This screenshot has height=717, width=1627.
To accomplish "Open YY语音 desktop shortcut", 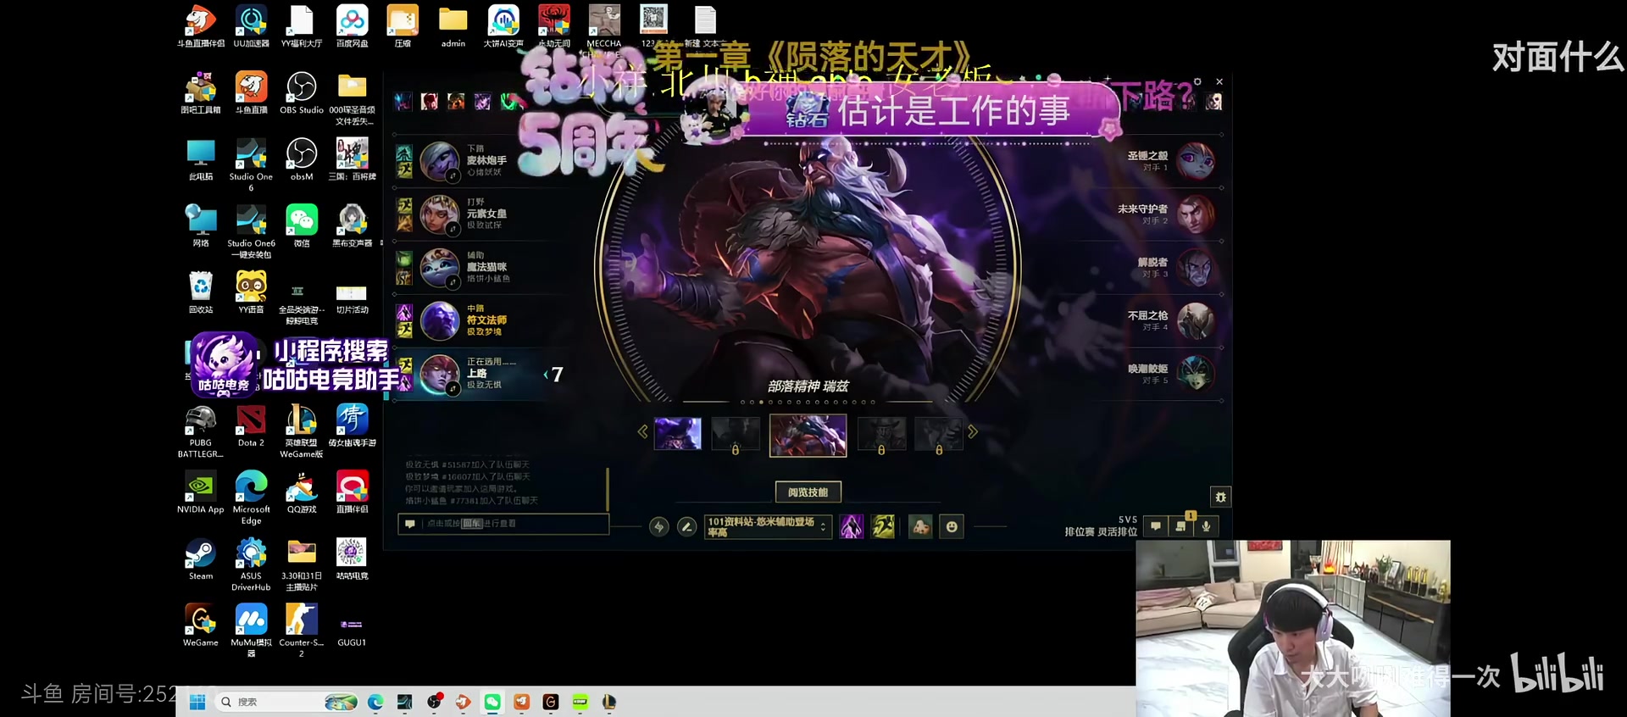I will (x=251, y=292).
